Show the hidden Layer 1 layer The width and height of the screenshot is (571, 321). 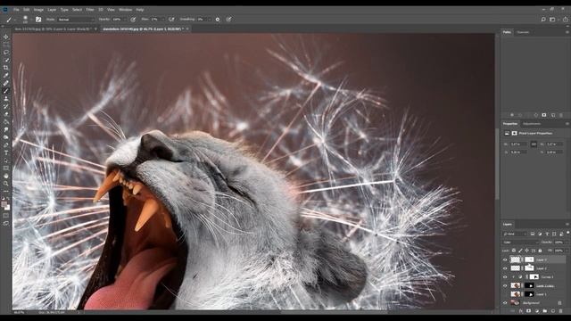point(505,294)
